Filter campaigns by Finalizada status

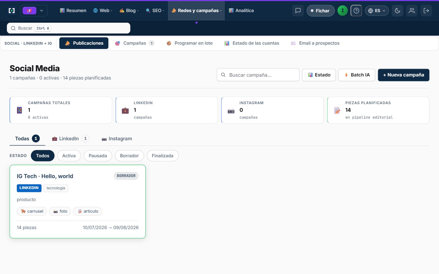pos(162,156)
